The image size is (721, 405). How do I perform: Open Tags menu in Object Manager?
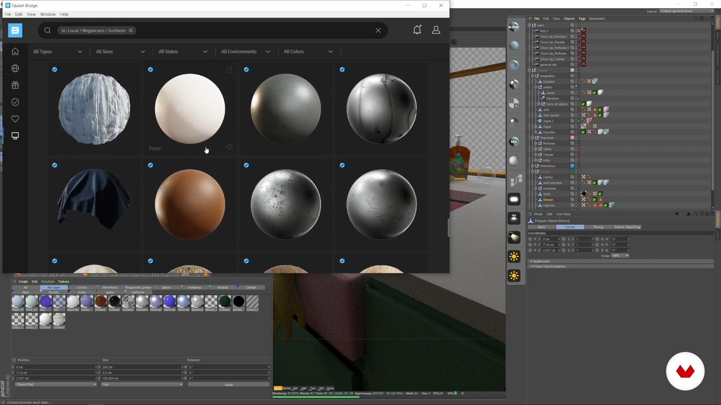(582, 18)
